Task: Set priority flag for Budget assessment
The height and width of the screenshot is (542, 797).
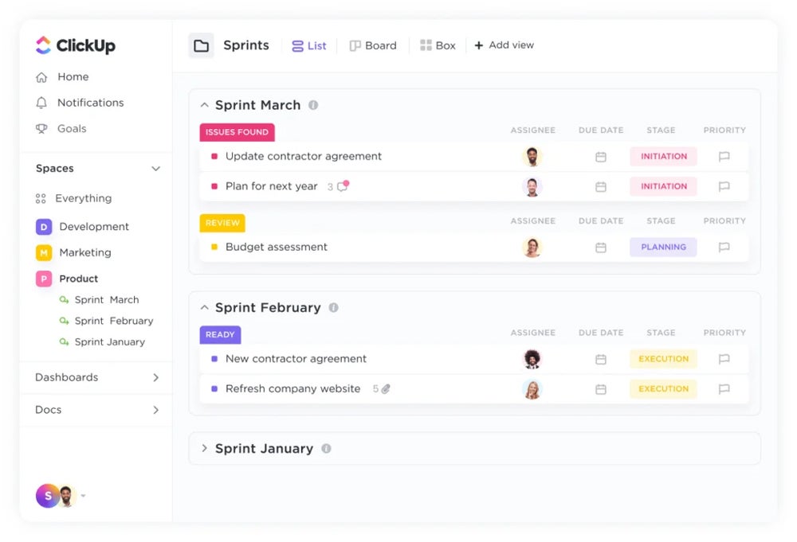Action: [724, 248]
